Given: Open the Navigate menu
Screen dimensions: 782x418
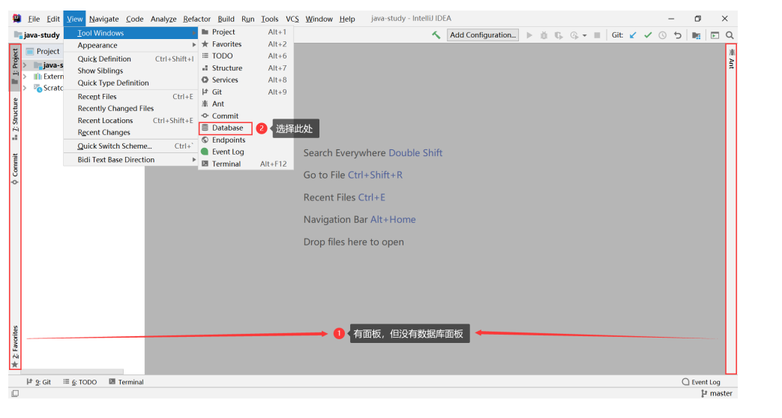Looking at the screenshot, I should coord(103,19).
